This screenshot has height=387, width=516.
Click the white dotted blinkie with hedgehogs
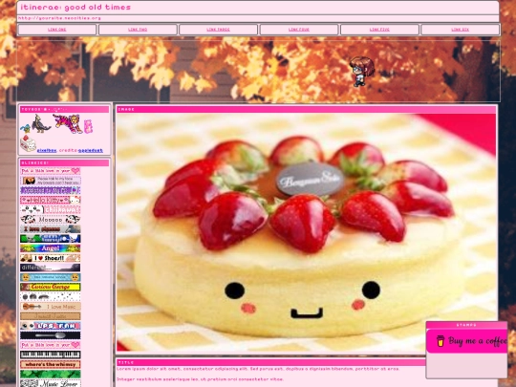coord(50,297)
